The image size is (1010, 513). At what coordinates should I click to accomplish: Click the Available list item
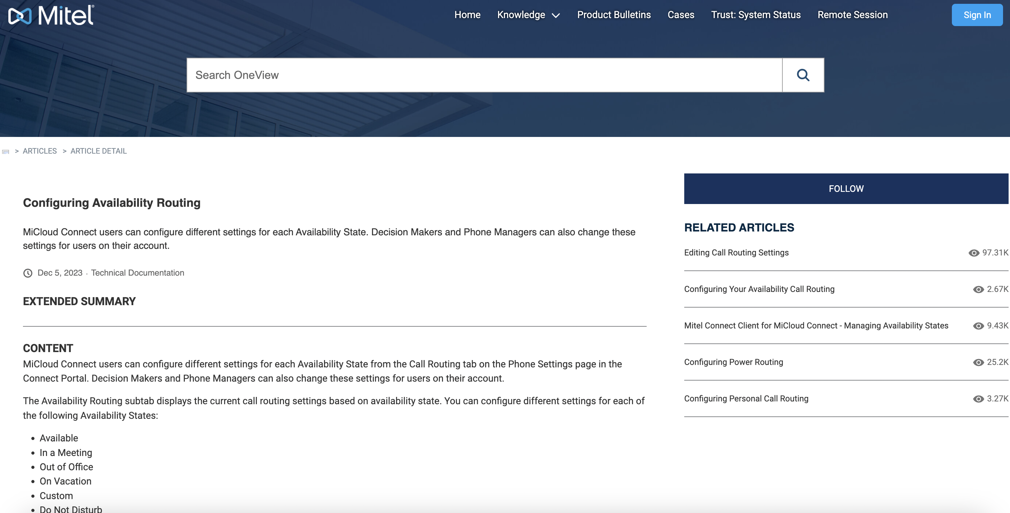pyautogui.click(x=59, y=438)
